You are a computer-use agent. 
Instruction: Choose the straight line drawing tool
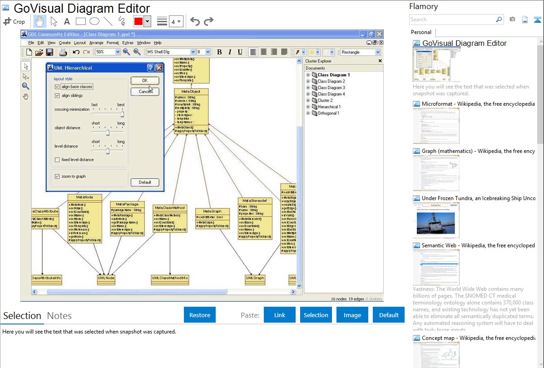(108, 21)
